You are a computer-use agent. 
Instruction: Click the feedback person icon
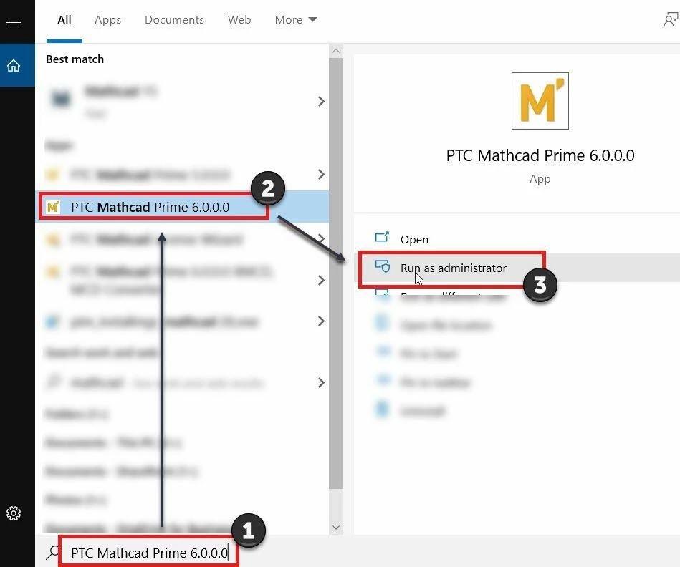(671, 19)
